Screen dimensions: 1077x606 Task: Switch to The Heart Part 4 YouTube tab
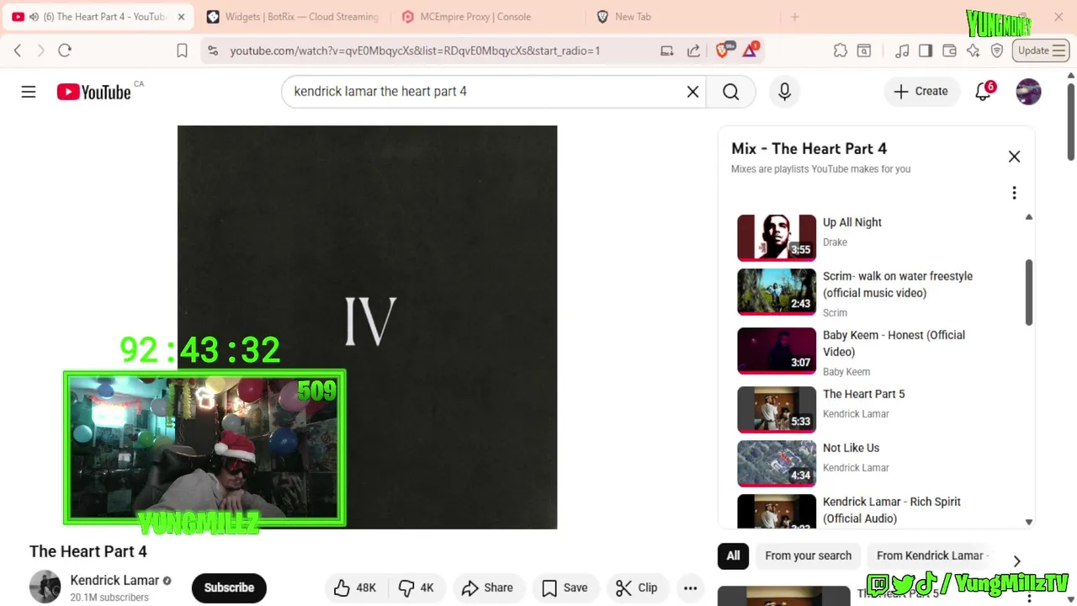tap(98, 17)
